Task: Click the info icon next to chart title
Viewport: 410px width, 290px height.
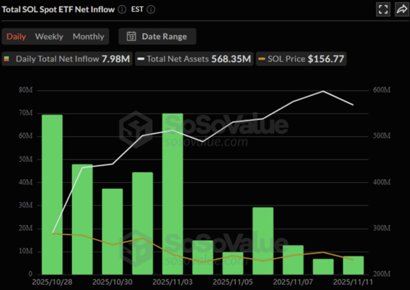Action: point(122,9)
